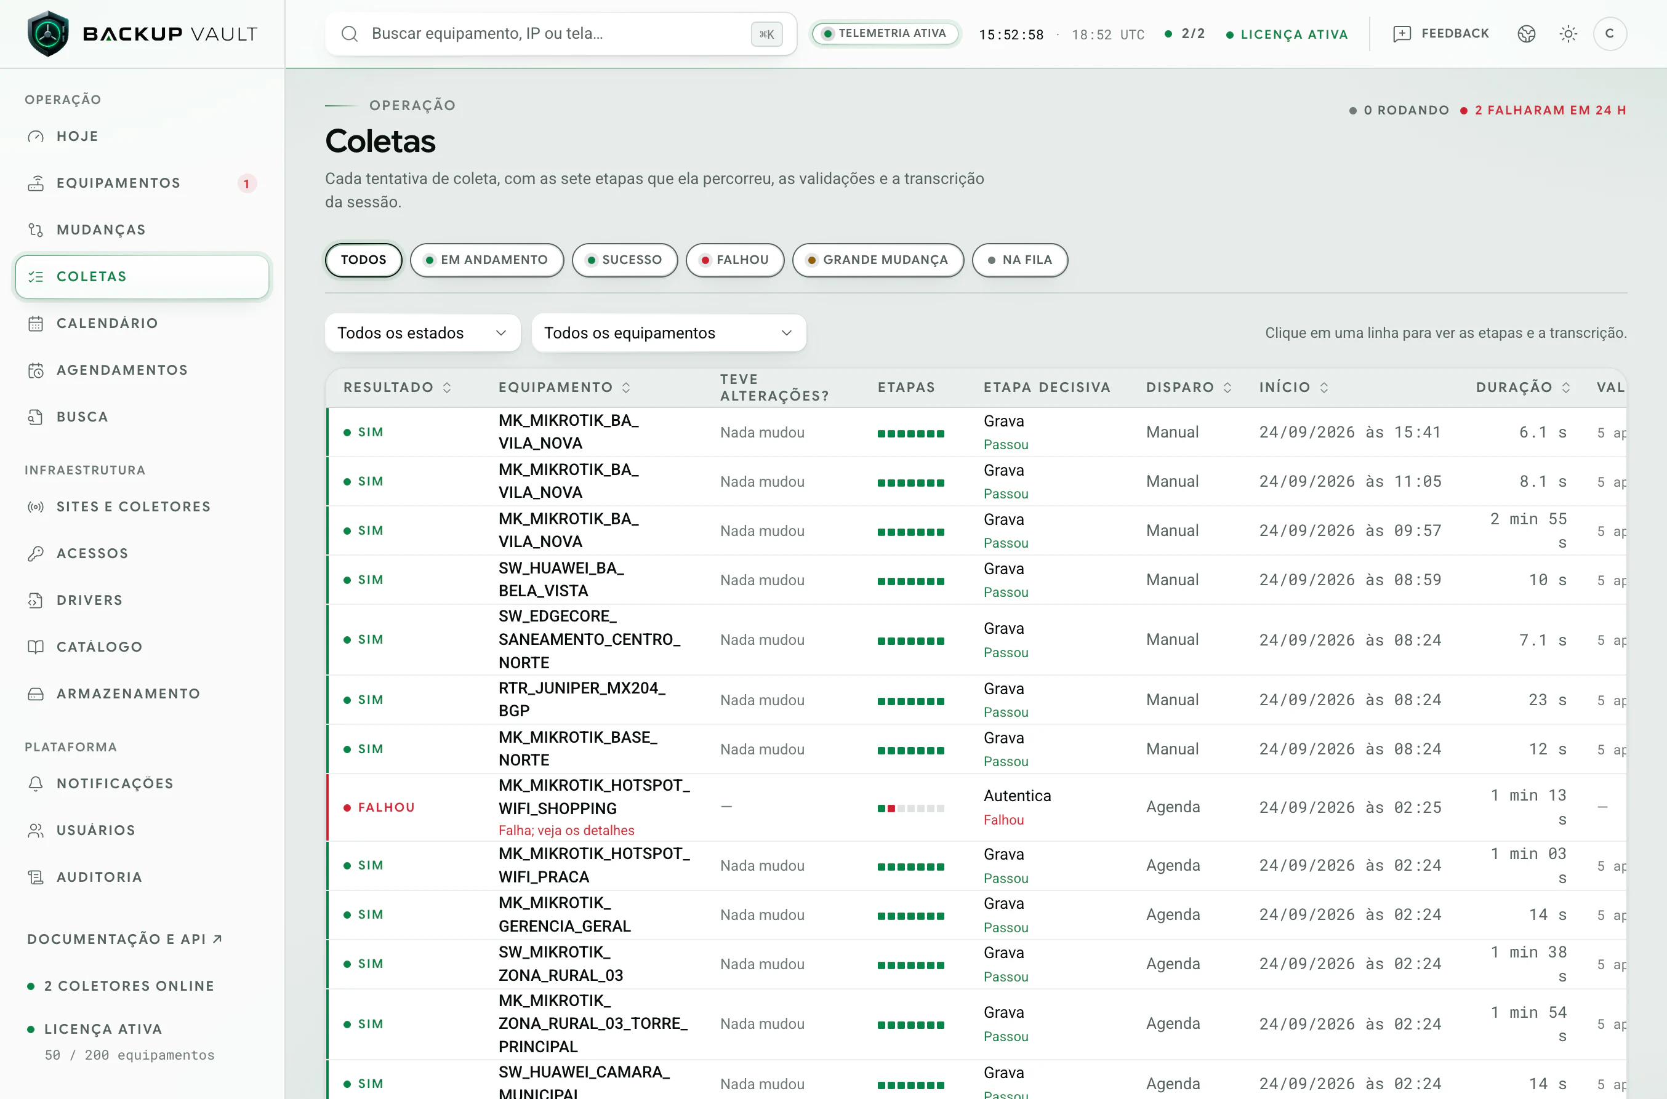
Task: Click the Feedback button label
Action: click(1455, 34)
